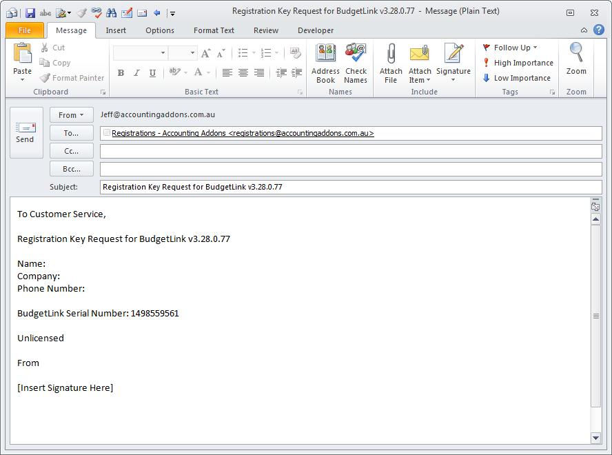Click the Font Color button
Image resolution: width=612 pixels, height=455 pixels.
pyautogui.click(x=198, y=72)
